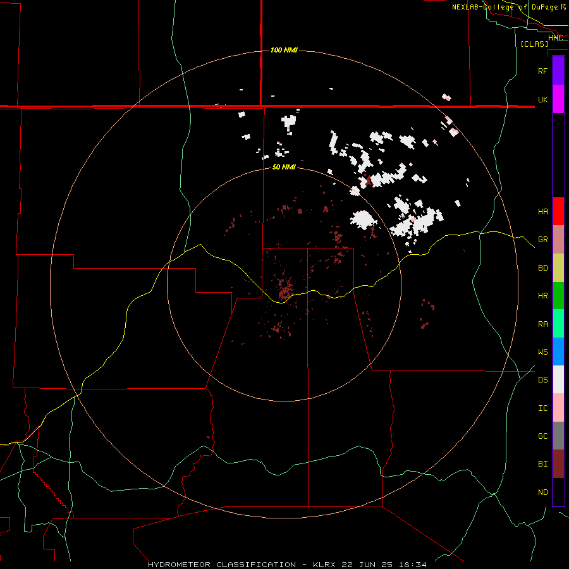Click the "DS" legend label
Viewport: 569px width, 569px height.
point(543,380)
